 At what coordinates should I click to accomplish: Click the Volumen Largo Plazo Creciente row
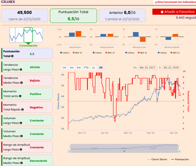point(27,120)
